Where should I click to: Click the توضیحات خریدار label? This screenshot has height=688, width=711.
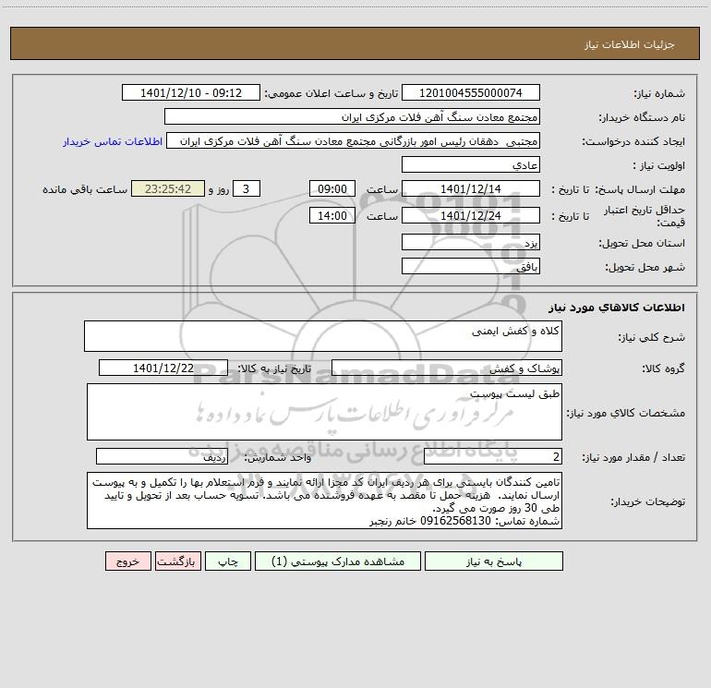tap(647, 501)
